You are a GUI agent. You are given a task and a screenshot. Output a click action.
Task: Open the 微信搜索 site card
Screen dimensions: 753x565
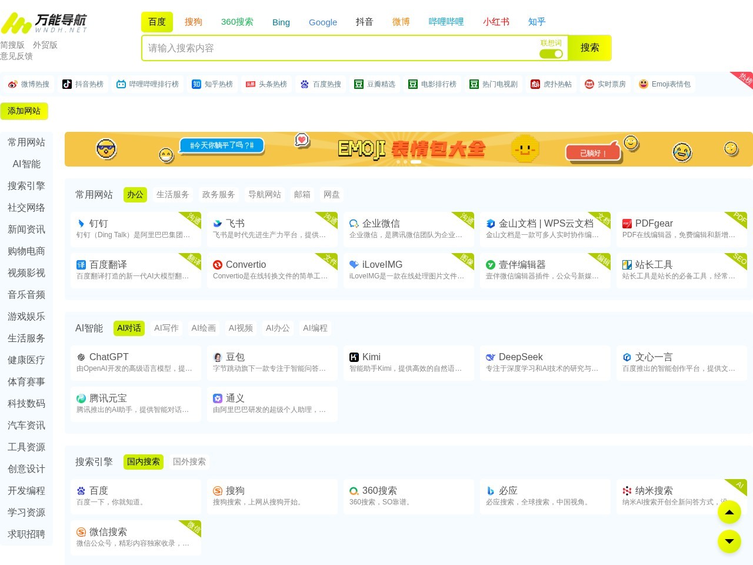click(136, 537)
